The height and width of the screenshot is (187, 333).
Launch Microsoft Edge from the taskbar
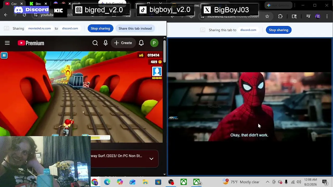[107, 182]
